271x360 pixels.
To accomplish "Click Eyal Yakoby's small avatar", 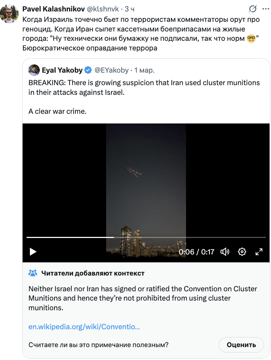I will (x=34, y=70).
